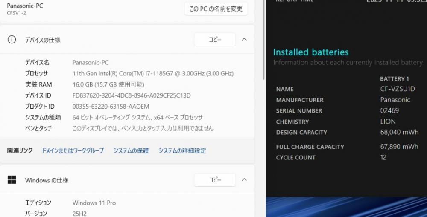Select the 16.0 GB RAM value
Image resolution: width=427 pixels, height=217 pixels.
coord(108,84)
